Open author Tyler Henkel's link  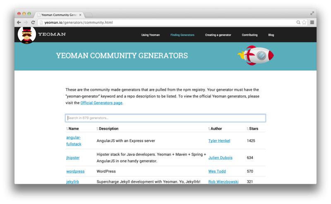[219, 141]
